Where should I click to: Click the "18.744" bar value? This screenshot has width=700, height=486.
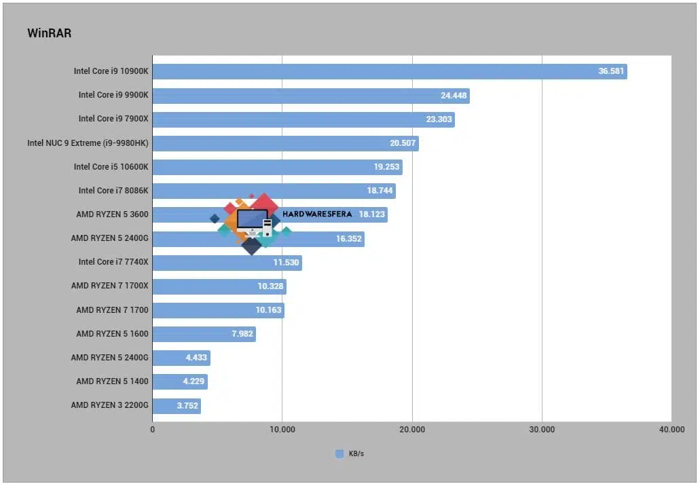(380, 190)
